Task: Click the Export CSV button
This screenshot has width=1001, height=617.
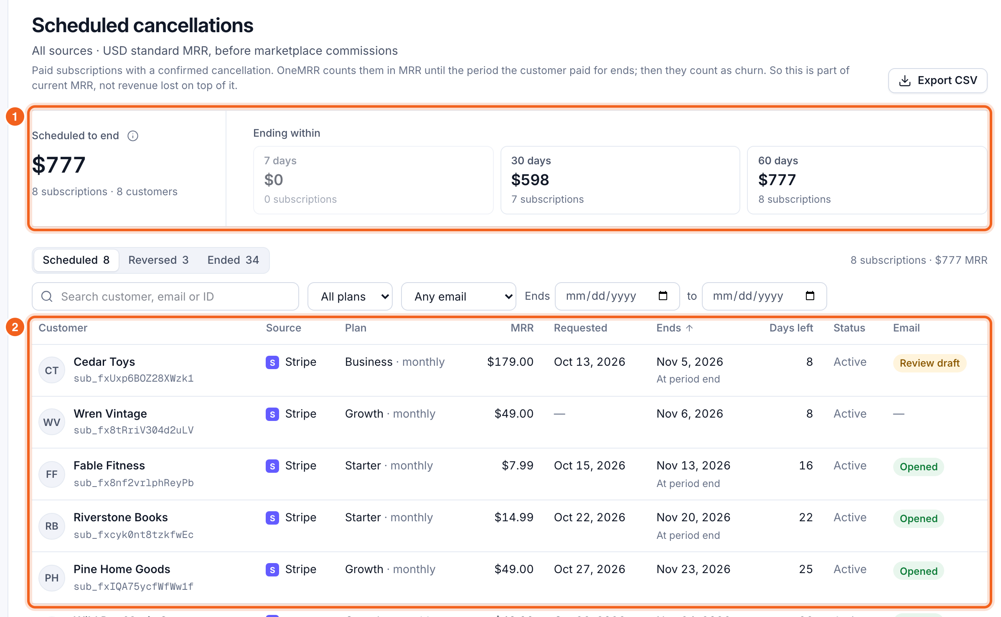Action: [x=937, y=81]
